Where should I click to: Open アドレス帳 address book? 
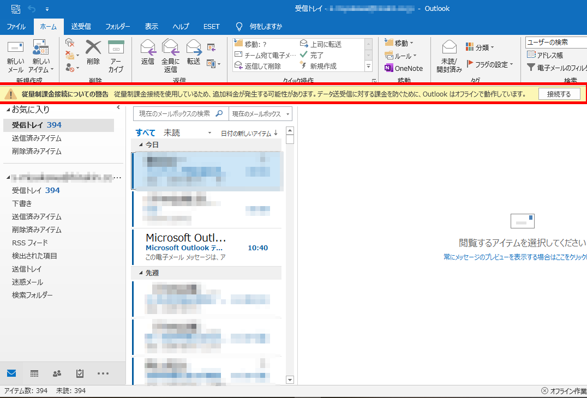coord(544,55)
